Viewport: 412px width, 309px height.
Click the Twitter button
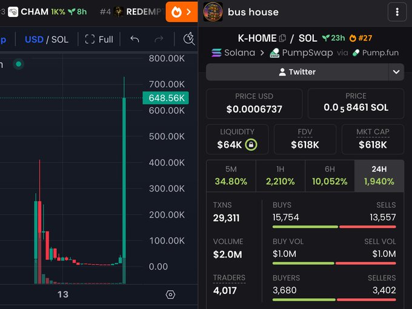(297, 72)
